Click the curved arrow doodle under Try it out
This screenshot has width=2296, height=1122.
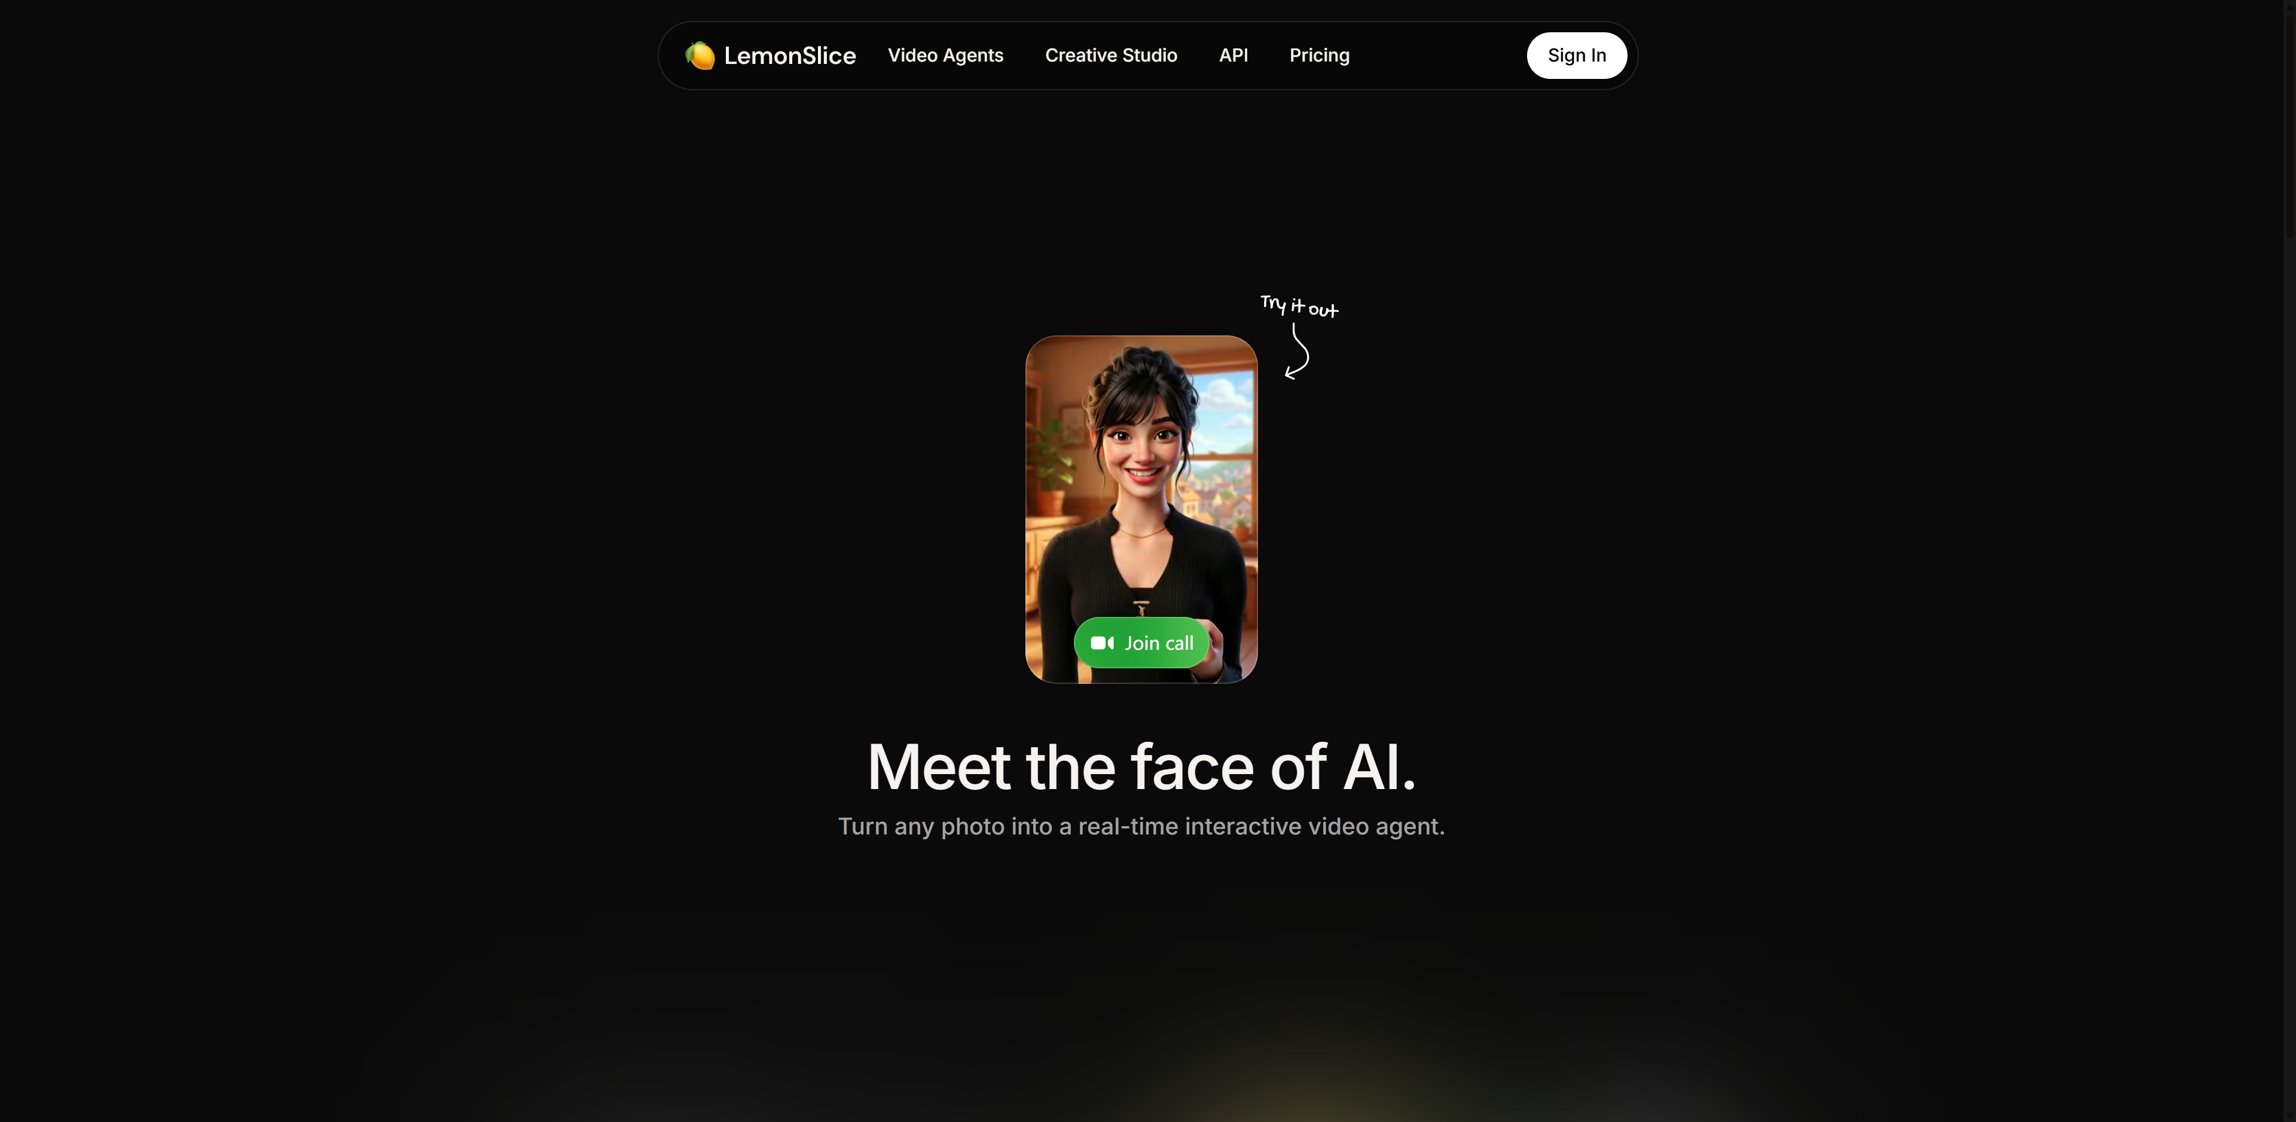click(x=1297, y=352)
